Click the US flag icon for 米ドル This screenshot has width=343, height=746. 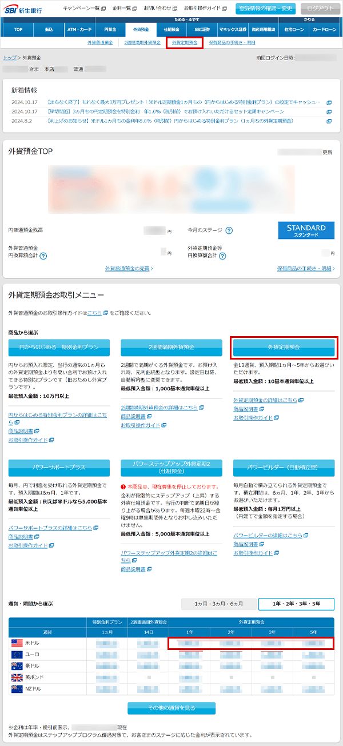pyautogui.click(x=17, y=643)
